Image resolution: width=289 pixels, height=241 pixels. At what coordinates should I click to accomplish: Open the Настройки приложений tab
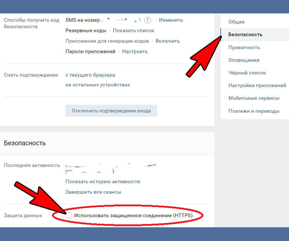tap(257, 85)
